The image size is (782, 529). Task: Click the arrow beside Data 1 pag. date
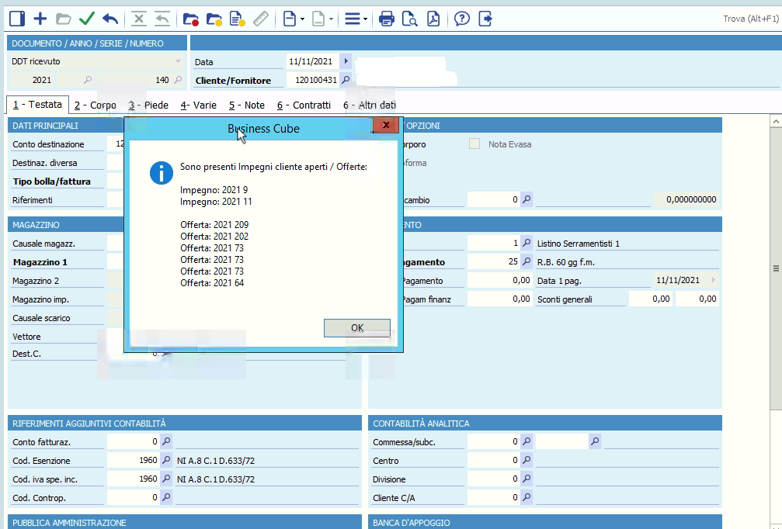coord(713,280)
